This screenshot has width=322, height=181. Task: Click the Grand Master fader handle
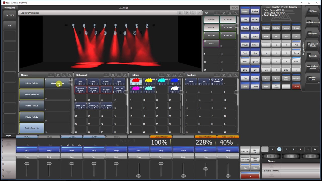pyautogui.click(x=161, y=164)
